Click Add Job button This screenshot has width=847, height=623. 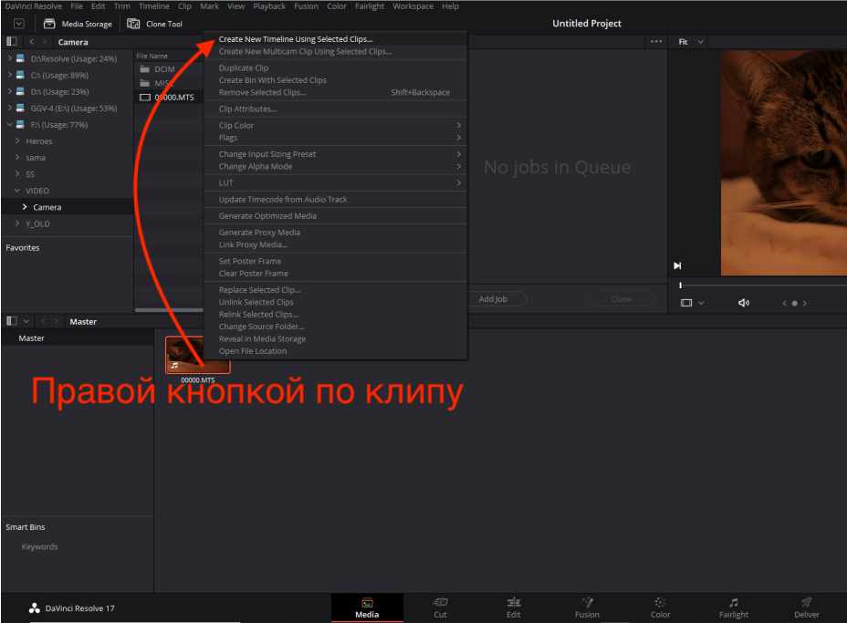point(493,299)
